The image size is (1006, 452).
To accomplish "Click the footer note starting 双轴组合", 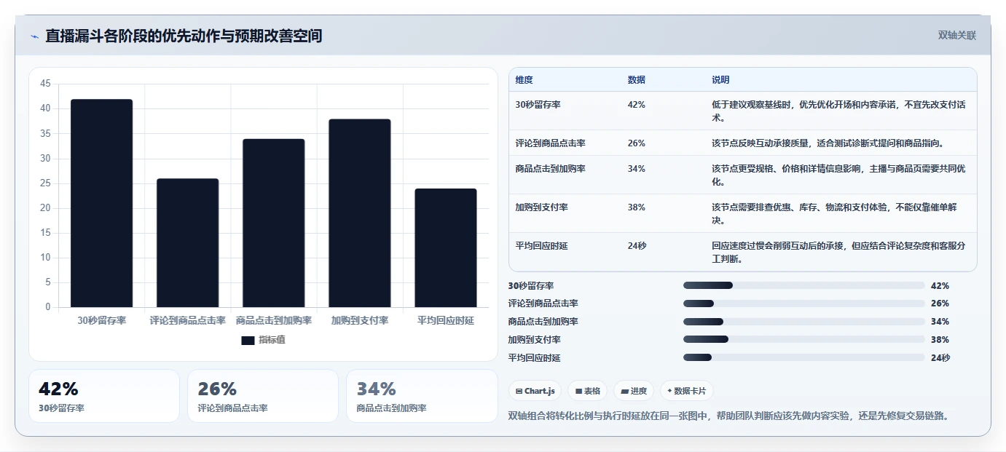I will tap(729, 416).
